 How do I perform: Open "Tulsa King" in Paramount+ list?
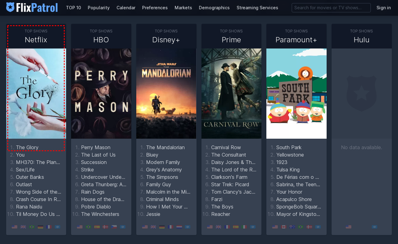288,170
